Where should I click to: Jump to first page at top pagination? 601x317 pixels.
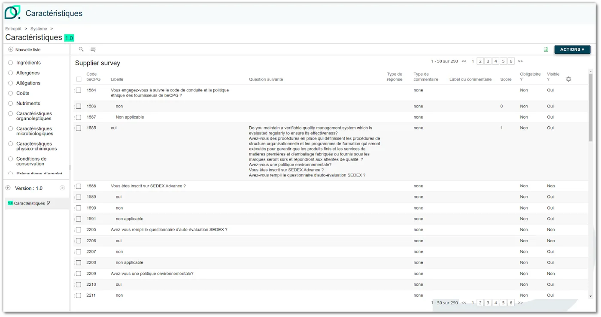[x=464, y=61]
